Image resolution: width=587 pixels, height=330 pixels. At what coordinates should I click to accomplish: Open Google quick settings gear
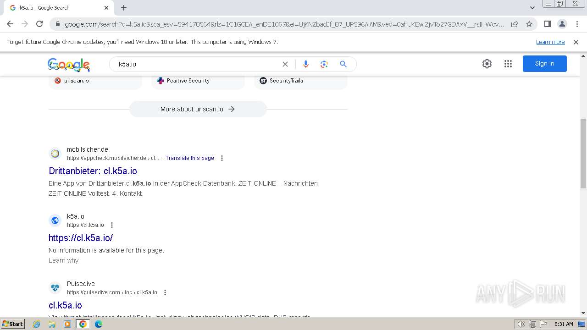coord(487,64)
